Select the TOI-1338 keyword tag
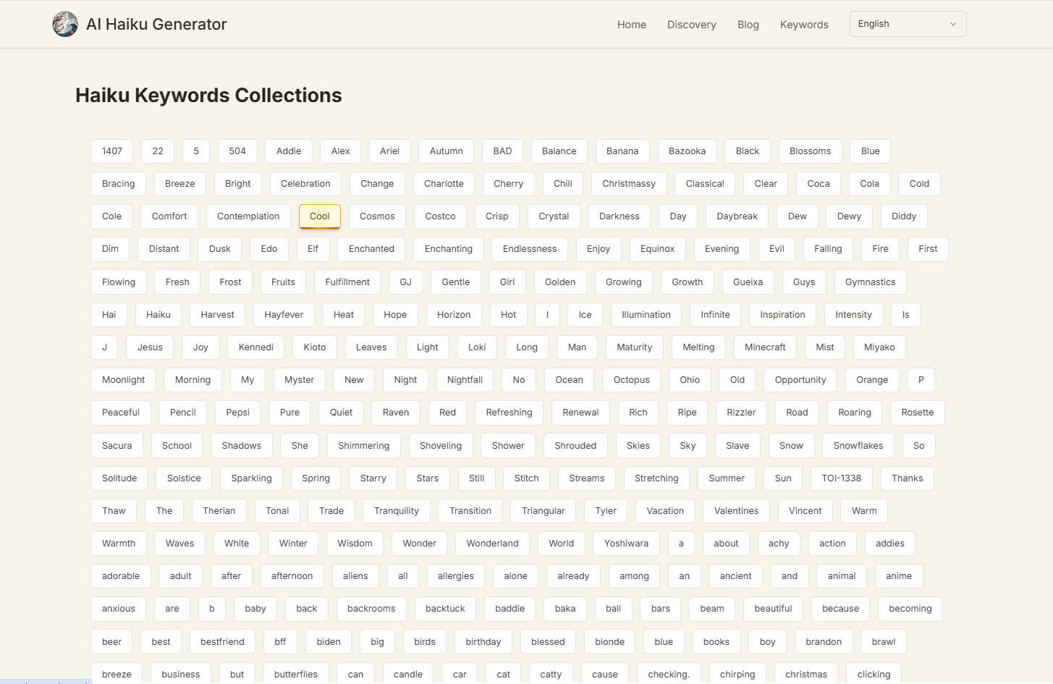1053x684 pixels. pos(841,478)
